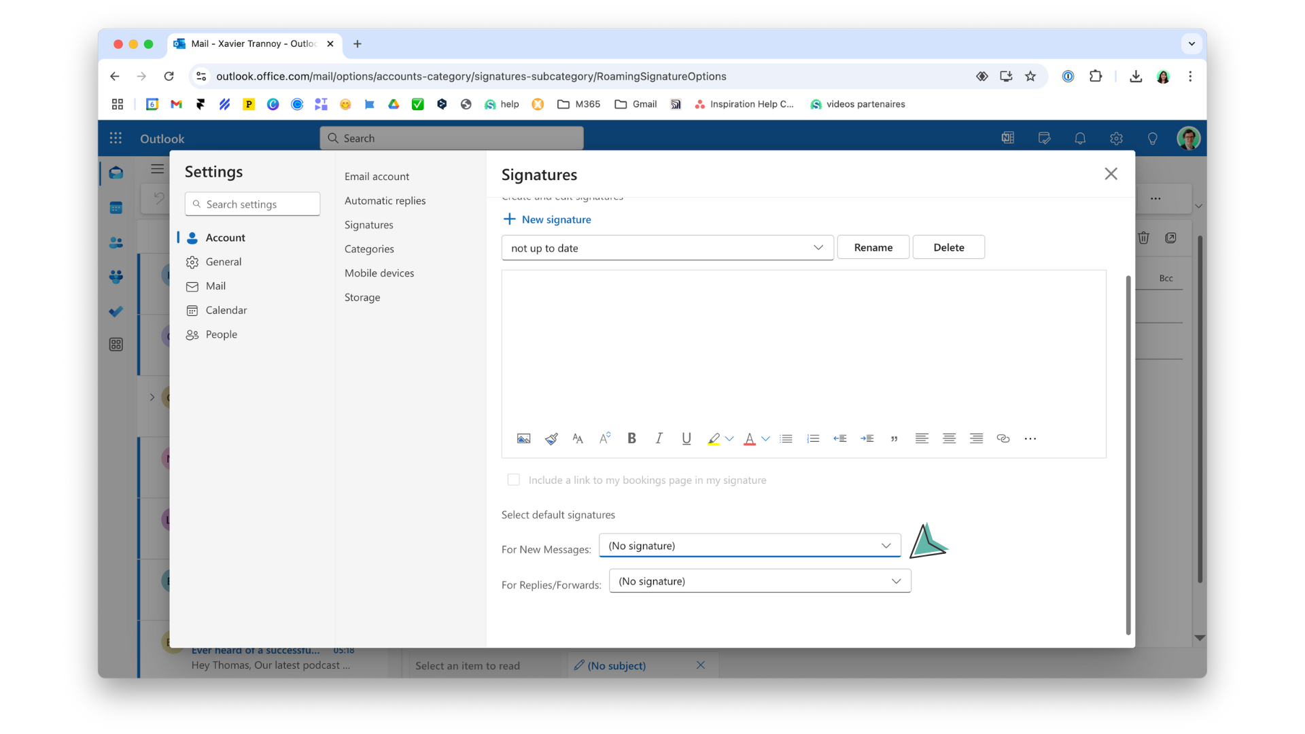Insert a hyperlink in the signature
Screen dimensions: 1305x734
[1003, 438]
